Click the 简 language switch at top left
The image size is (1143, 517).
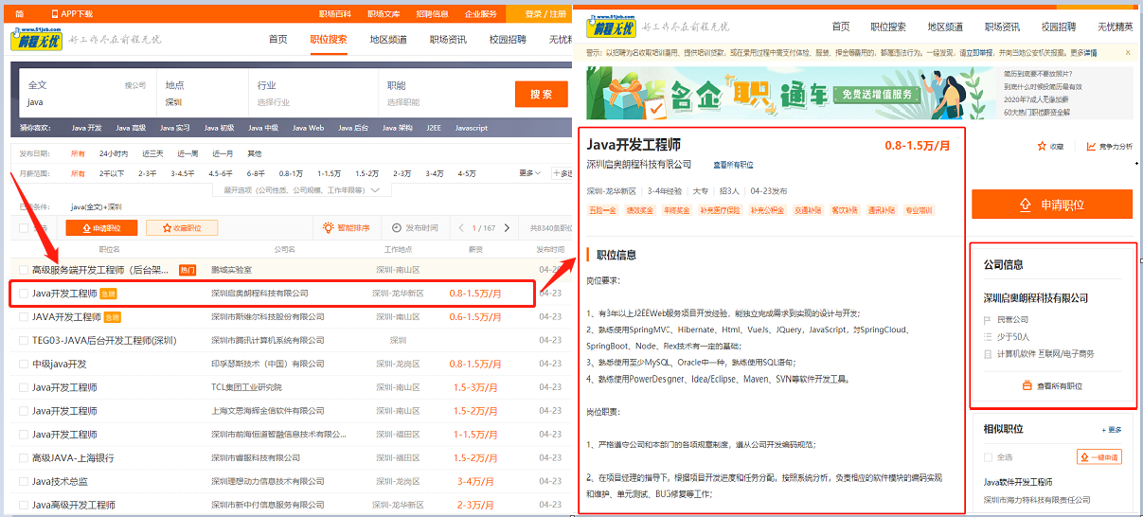[x=20, y=14]
